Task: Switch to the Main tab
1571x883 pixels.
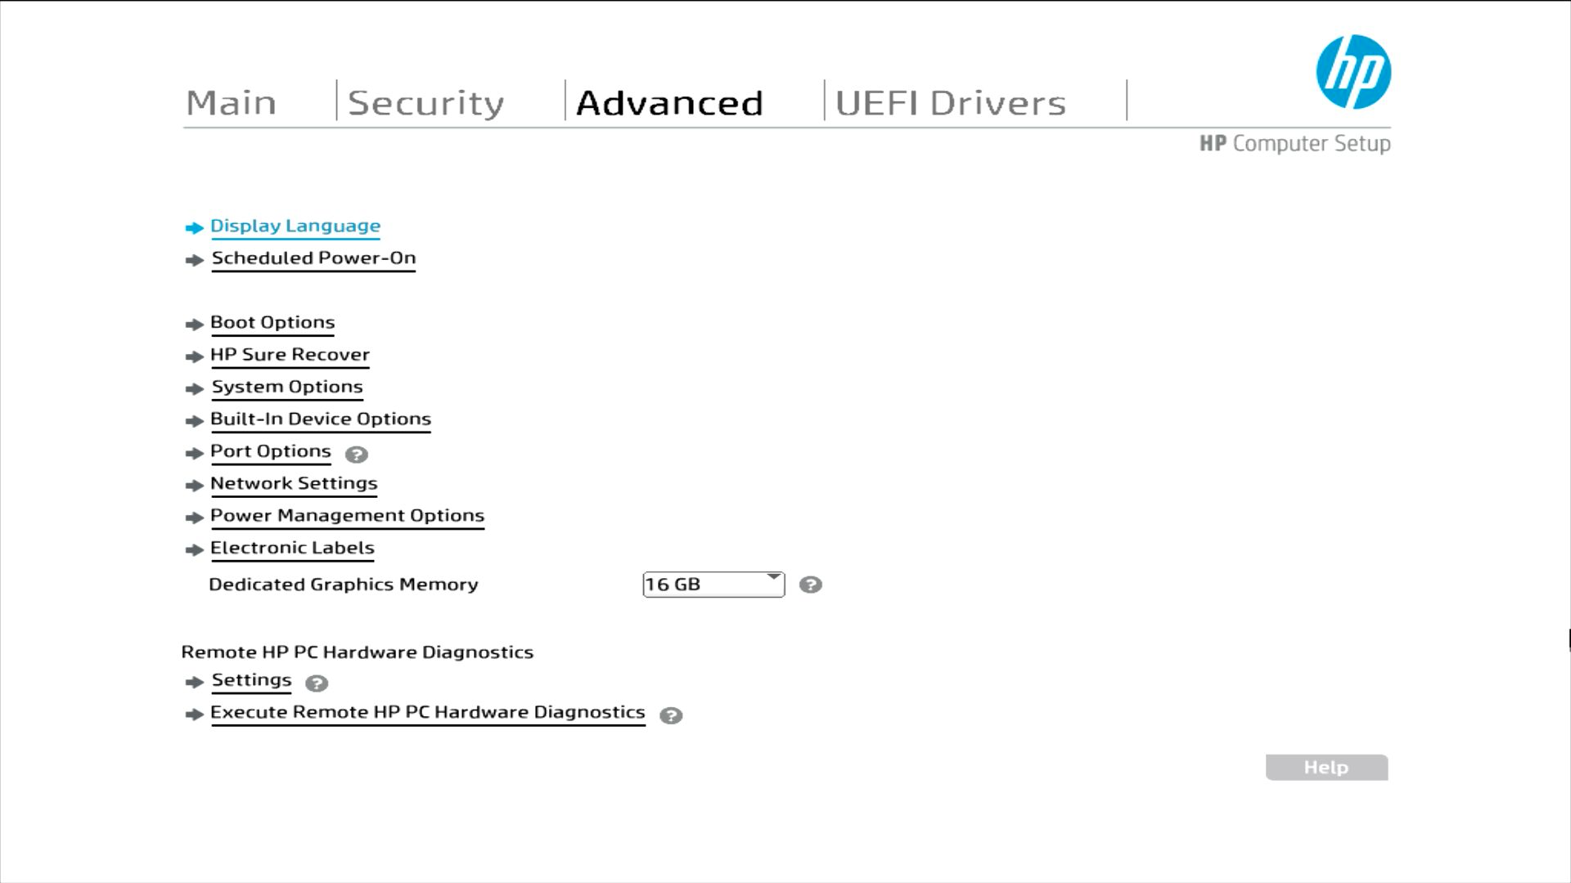Action: (231, 103)
